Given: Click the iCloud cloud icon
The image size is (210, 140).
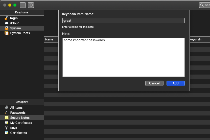Looking at the screenshot, I should (x=6, y=23).
